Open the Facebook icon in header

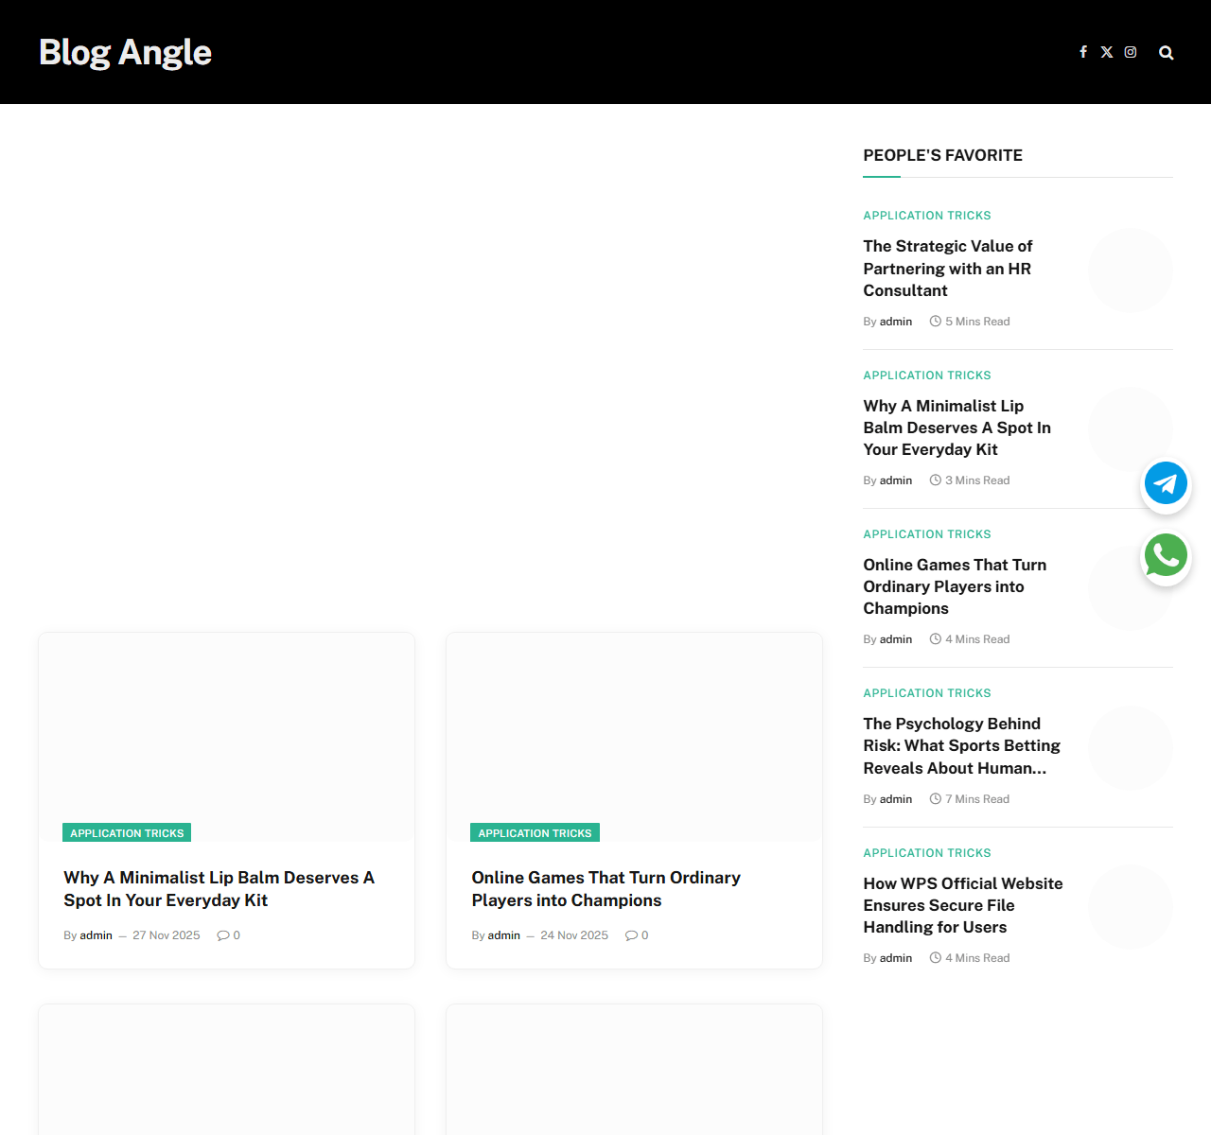pyautogui.click(x=1083, y=52)
